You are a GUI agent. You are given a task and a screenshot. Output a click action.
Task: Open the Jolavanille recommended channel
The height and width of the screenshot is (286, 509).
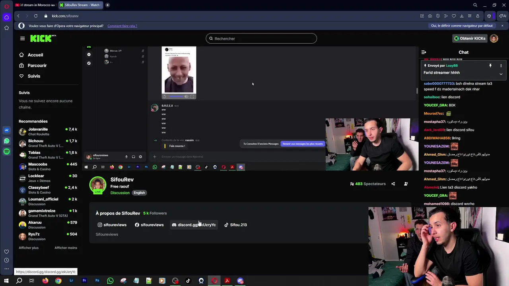[48, 131]
